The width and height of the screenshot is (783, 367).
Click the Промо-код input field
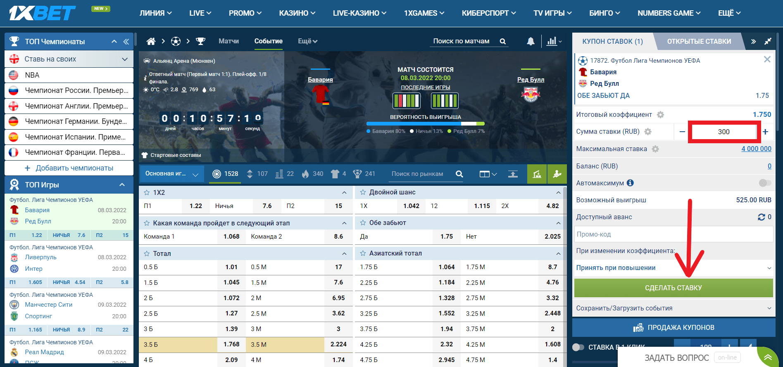pyautogui.click(x=674, y=234)
